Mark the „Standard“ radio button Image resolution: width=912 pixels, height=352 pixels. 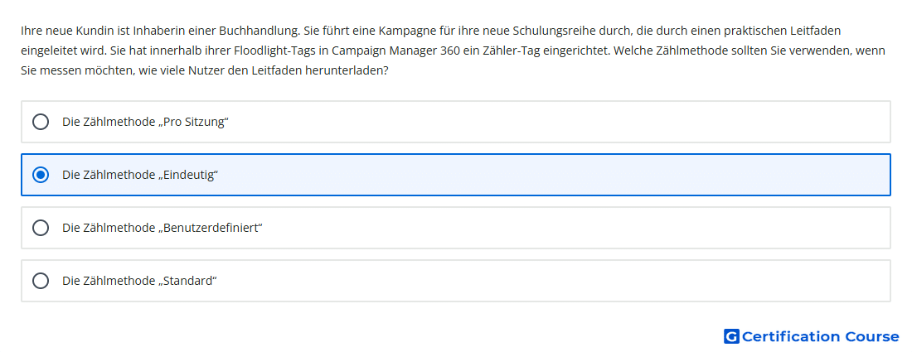40,281
